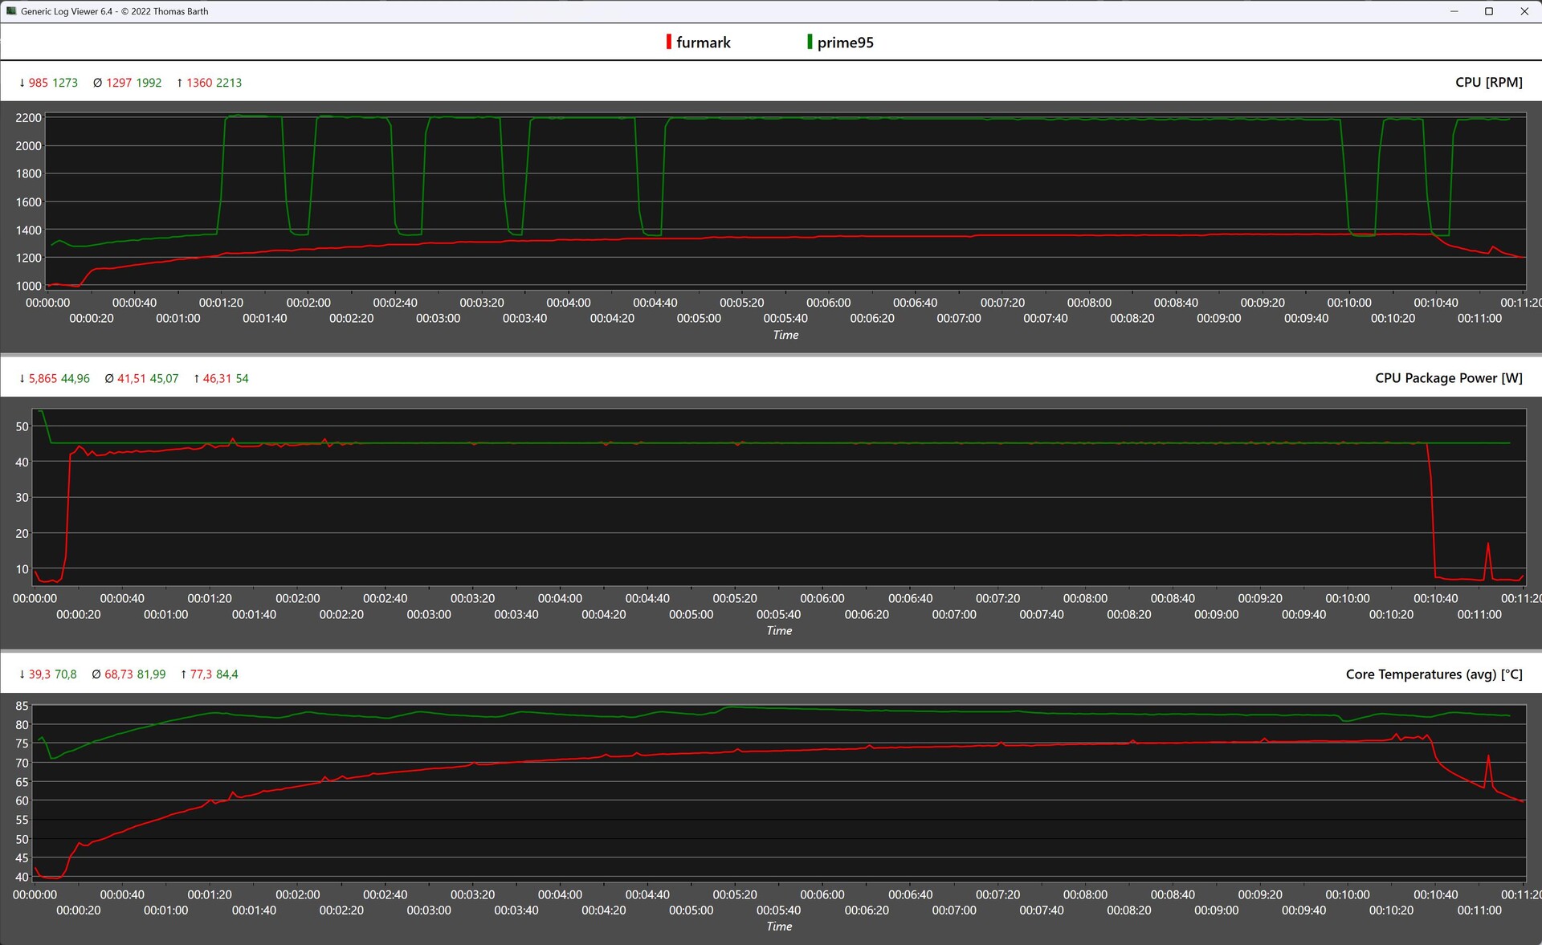Click the average symbol in CPU RPM stats
The width and height of the screenshot is (1542, 945).
pos(97,83)
